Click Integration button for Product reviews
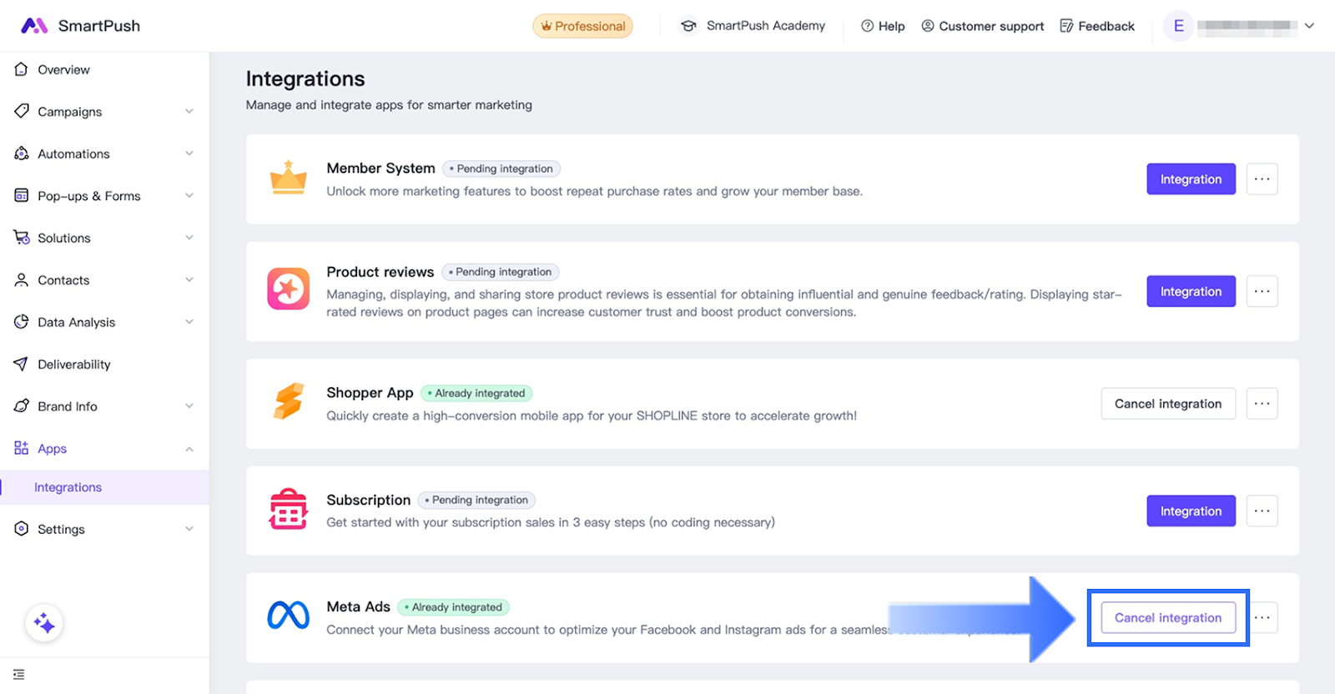 tap(1191, 291)
